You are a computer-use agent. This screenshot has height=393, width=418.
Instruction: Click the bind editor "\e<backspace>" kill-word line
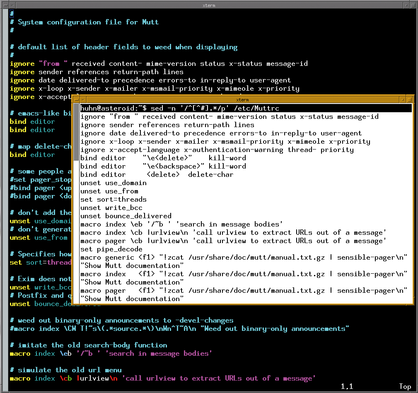click(x=163, y=166)
